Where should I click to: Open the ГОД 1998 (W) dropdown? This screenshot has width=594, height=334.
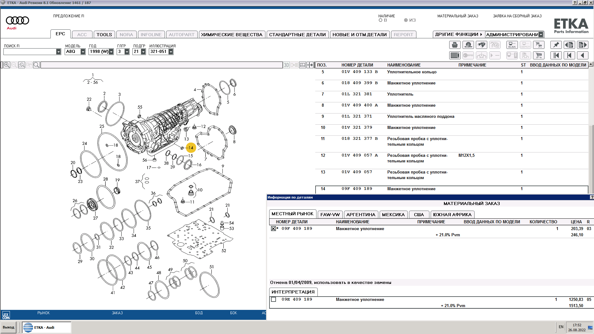111,52
